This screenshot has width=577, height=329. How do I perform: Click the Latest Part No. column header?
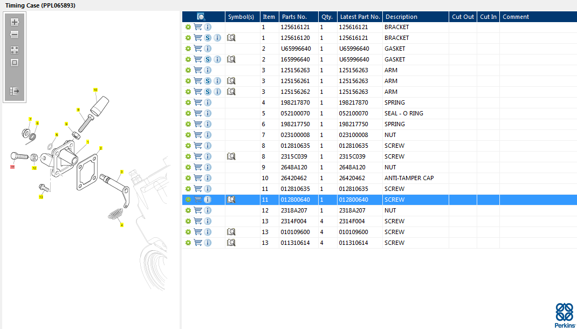(x=360, y=17)
